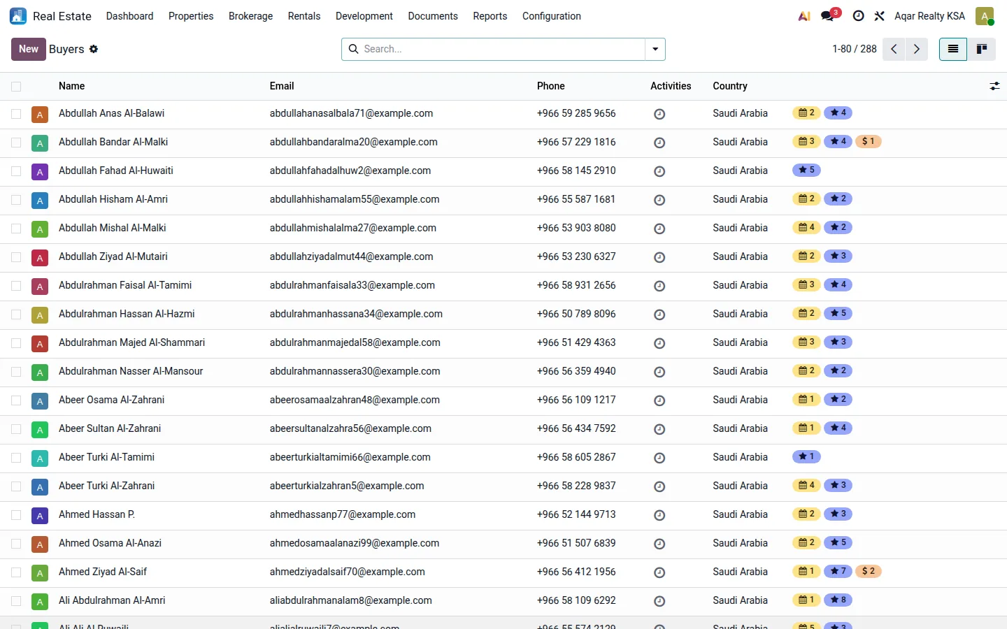Open the debug tools wrench icon
The image size is (1007, 629).
click(880, 16)
